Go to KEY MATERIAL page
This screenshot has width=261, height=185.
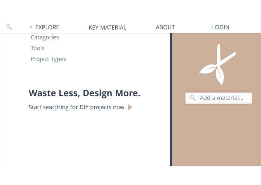[x=107, y=28]
